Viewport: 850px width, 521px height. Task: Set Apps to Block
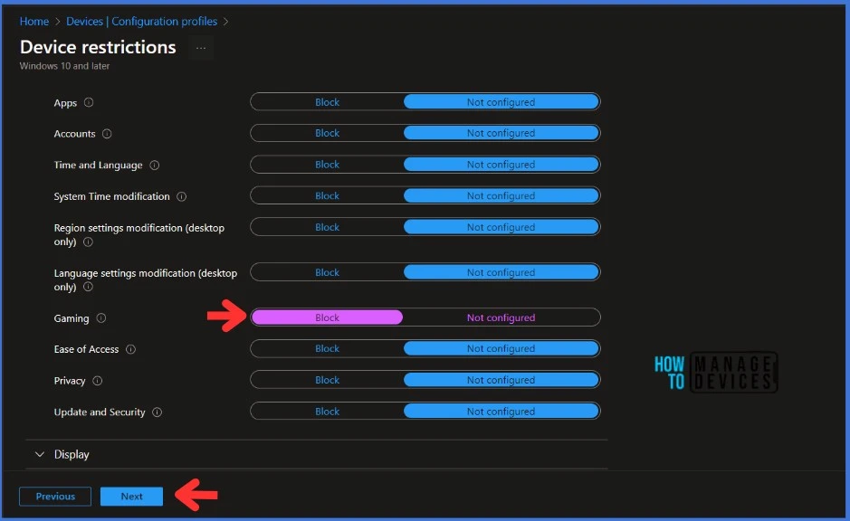tap(327, 102)
